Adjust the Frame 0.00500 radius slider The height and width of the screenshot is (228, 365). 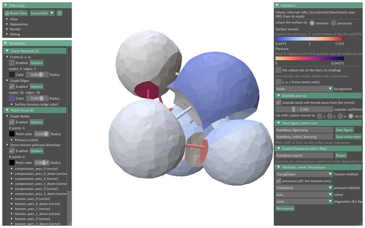click(37, 74)
